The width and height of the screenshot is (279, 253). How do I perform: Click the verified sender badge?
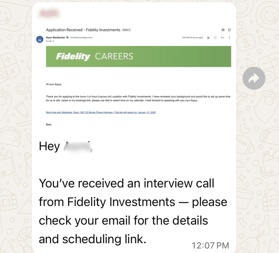tap(67, 38)
